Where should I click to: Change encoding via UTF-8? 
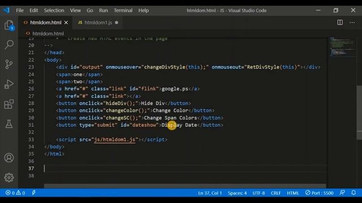tap(258, 193)
